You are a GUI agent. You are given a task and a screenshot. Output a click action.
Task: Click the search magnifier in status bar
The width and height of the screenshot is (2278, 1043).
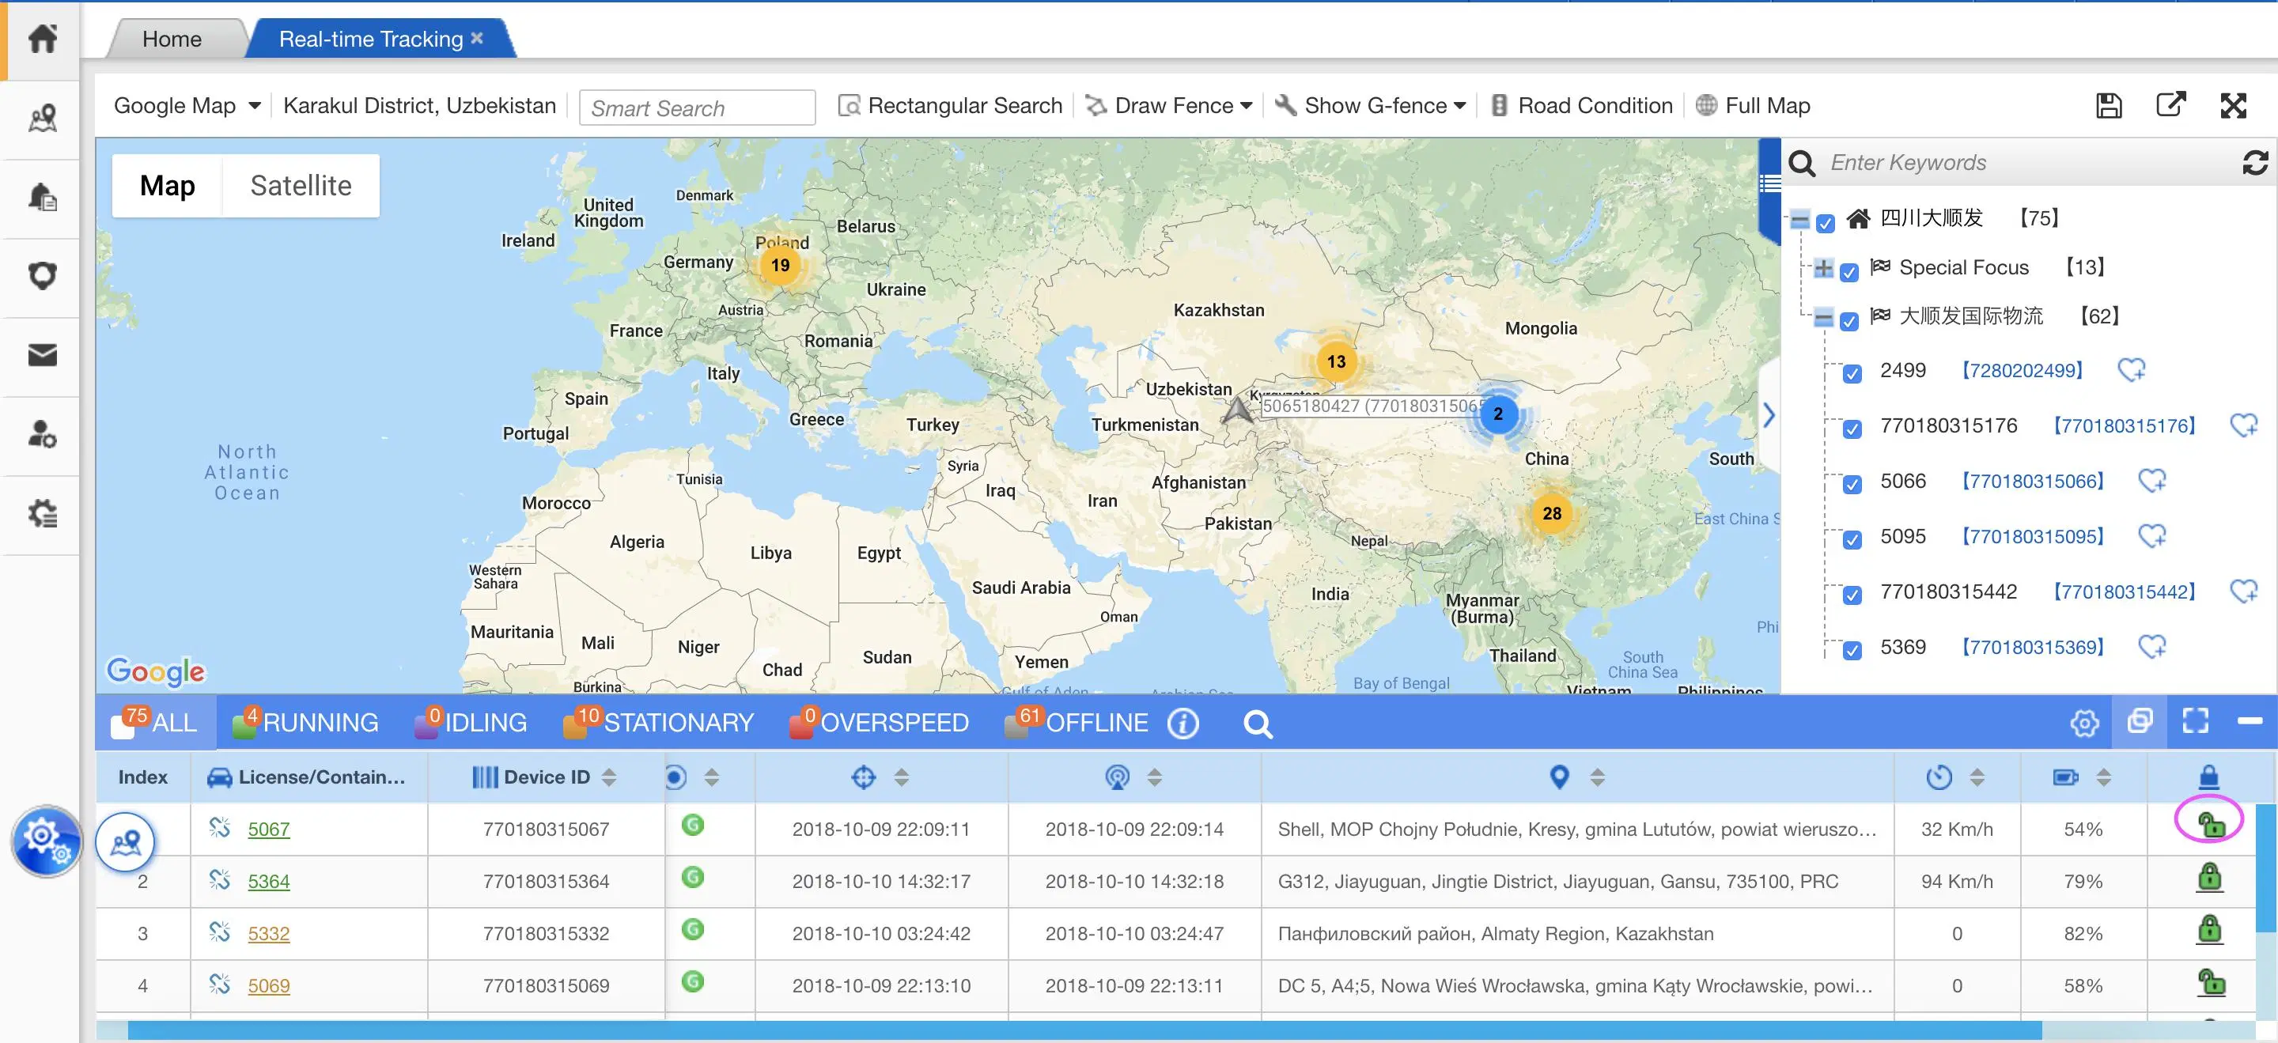pyautogui.click(x=1258, y=725)
